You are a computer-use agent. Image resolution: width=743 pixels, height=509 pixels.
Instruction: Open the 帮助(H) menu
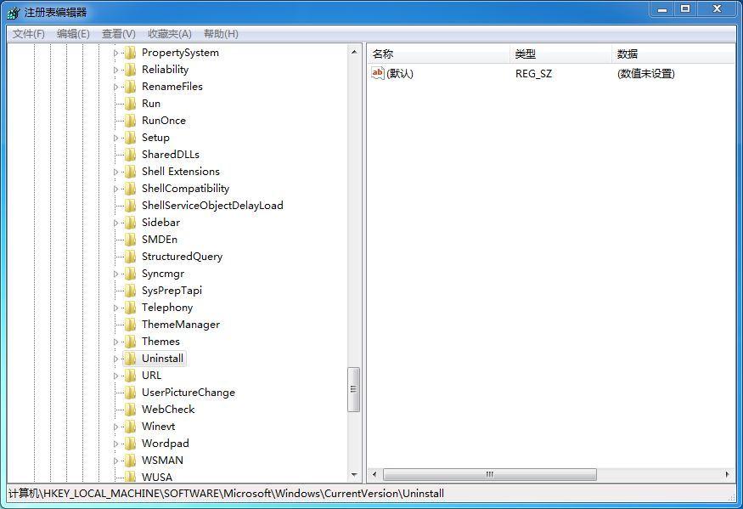pyautogui.click(x=221, y=34)
